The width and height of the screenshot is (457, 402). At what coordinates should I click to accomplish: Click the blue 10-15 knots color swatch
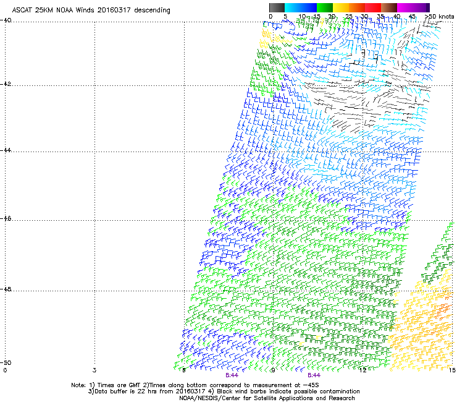pos(309,7)
